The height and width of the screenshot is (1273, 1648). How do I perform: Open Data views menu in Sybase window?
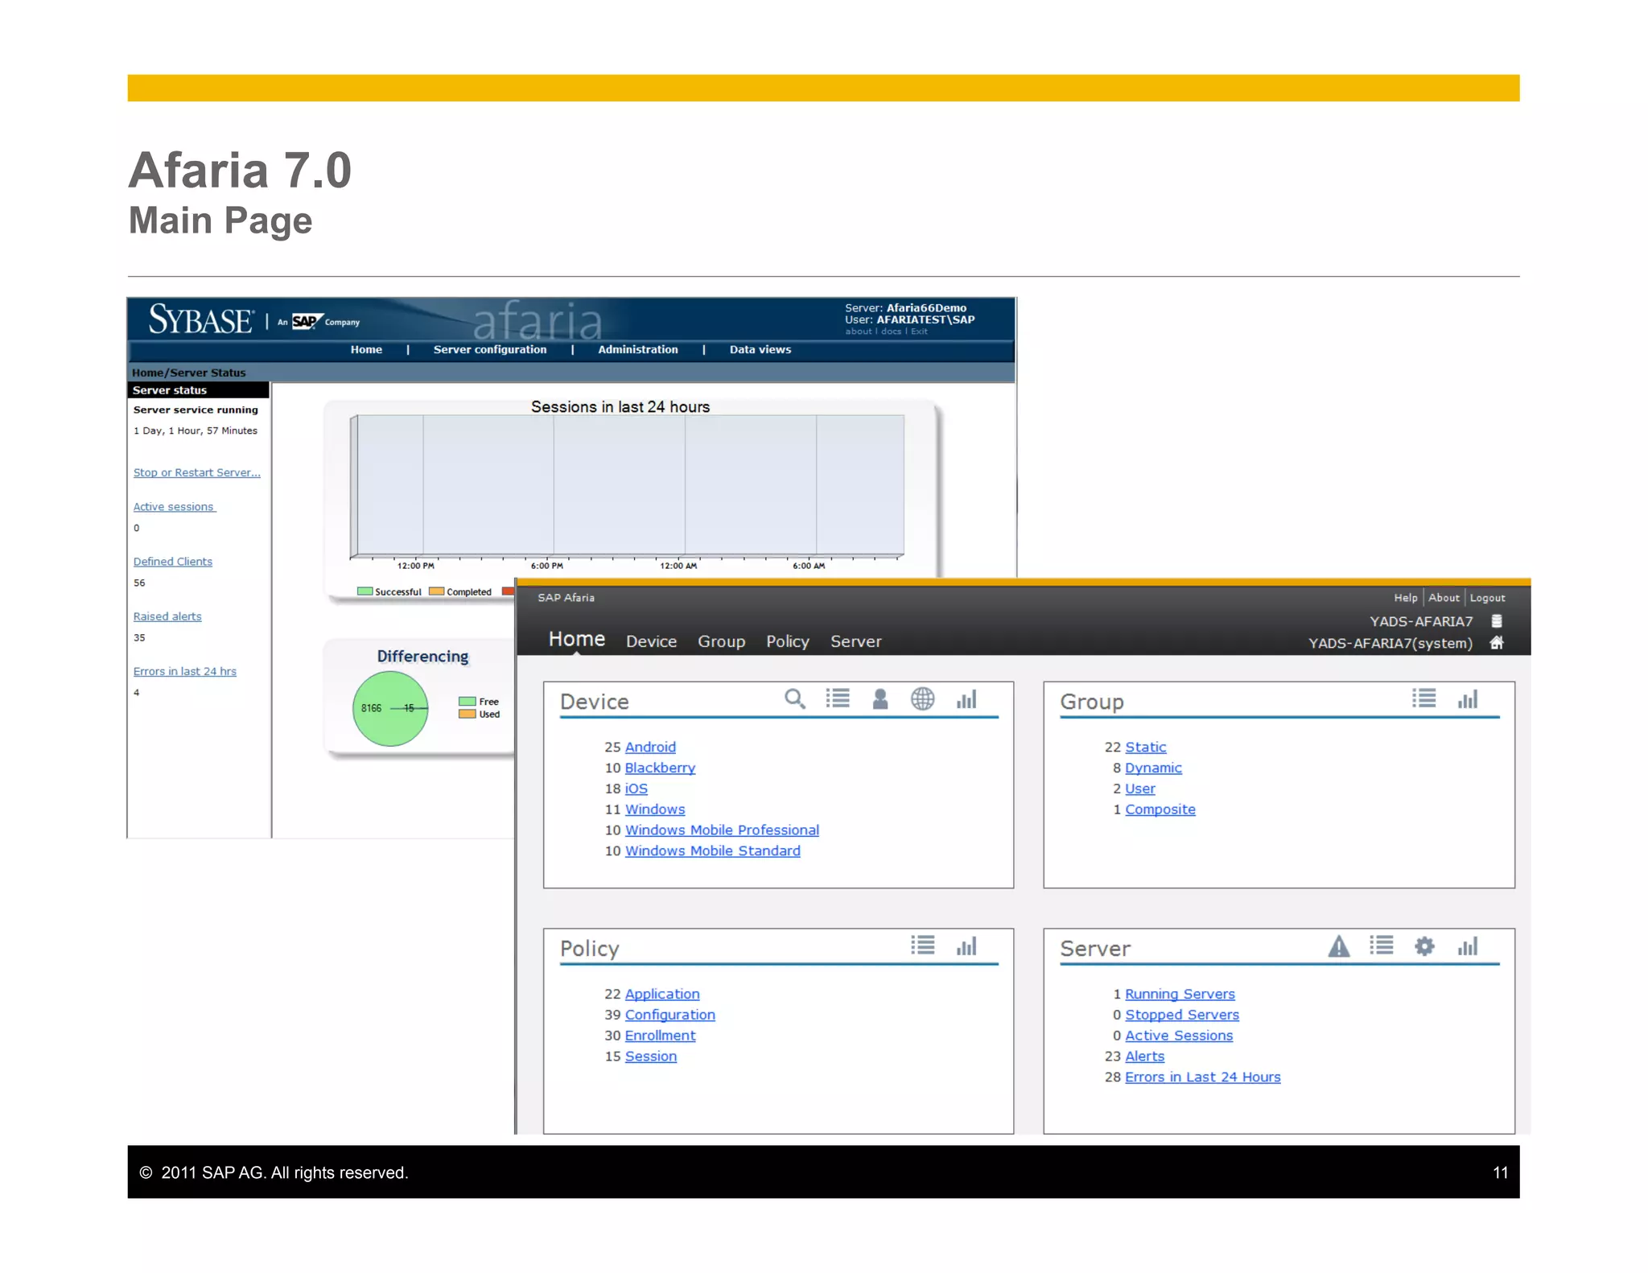coord(760,349)
